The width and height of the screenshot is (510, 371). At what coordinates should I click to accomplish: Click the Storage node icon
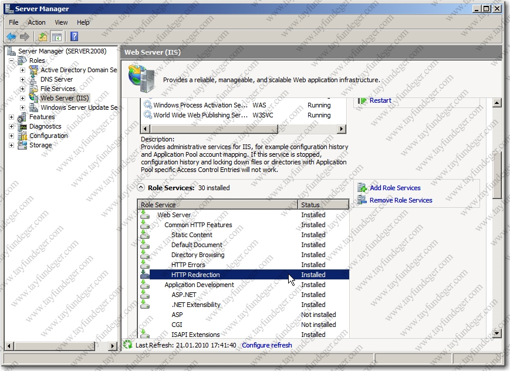(x=22, y=145)
